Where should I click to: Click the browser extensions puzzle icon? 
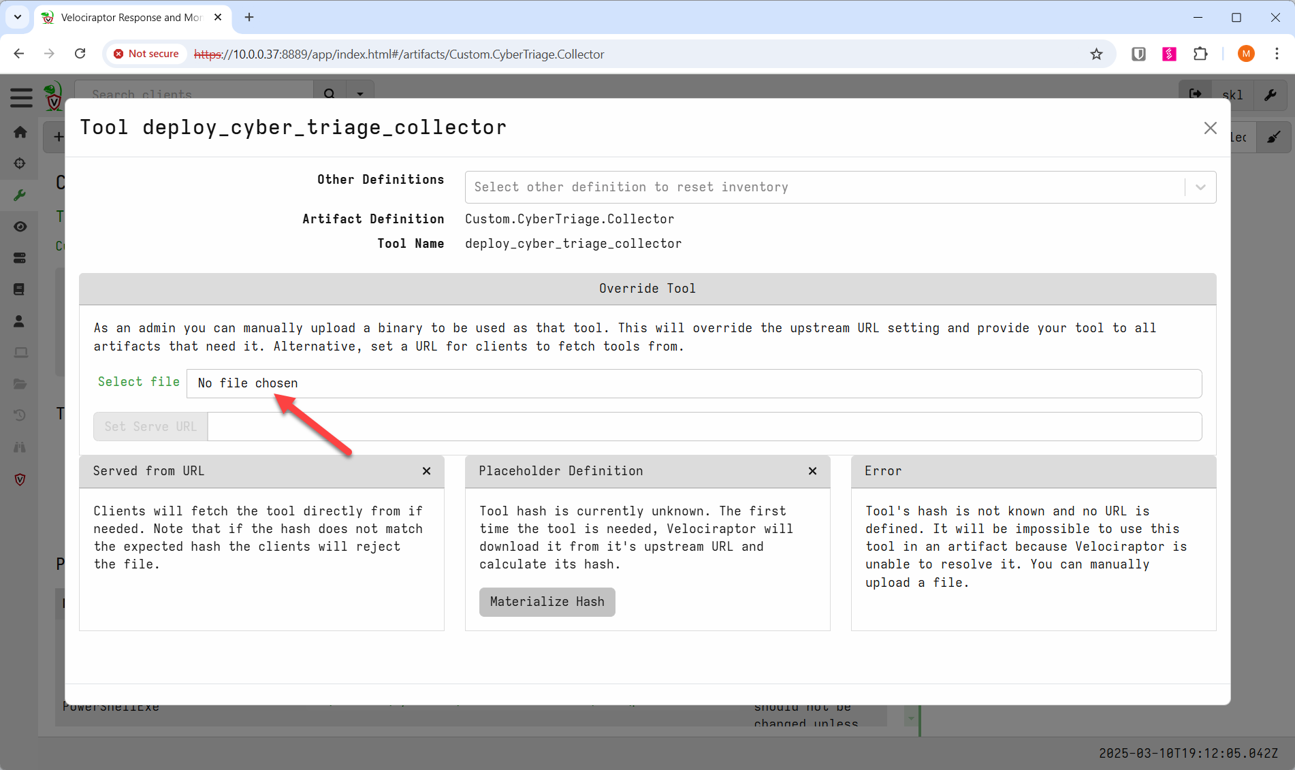pyautogui.click(x=1201, y=54)
